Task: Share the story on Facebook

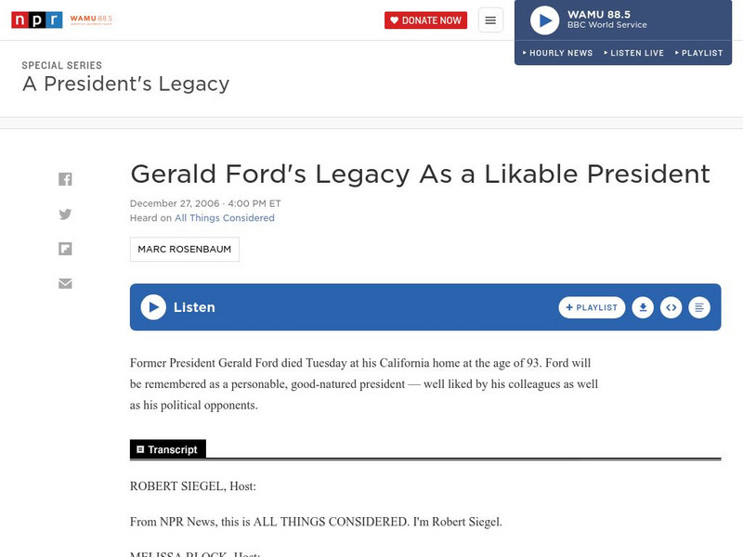Action: pyautogui.click(x=65, y=177)
